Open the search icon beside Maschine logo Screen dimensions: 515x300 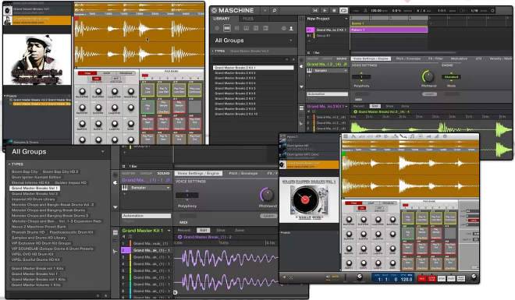(x=275, y=10)
